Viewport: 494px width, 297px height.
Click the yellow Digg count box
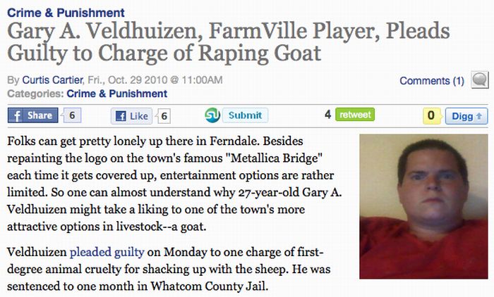[x=431, y=115]
